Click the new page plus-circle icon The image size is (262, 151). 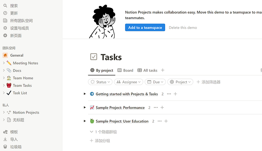[x=5, y=36]
